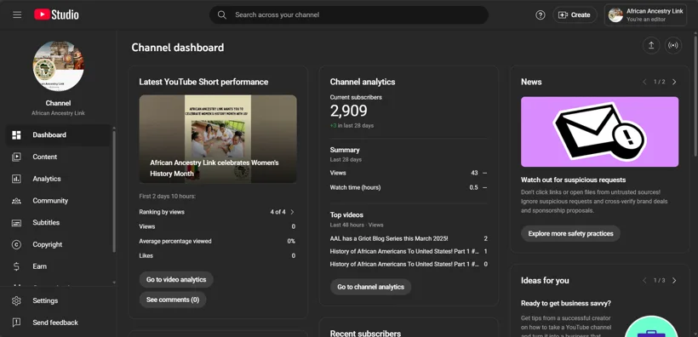Click Average percentage viewed row
The image size is (698, 337).
(x=217, y=242)
